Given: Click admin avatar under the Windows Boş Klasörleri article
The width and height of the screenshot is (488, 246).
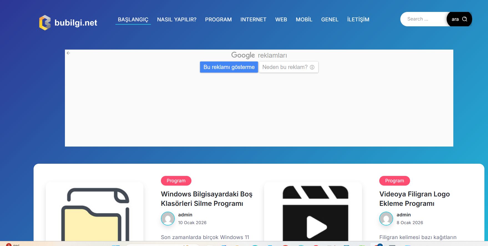Looking at the screenshot, I should coord(168,219).
